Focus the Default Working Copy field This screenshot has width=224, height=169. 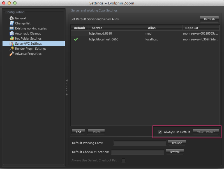pos(140,143)
